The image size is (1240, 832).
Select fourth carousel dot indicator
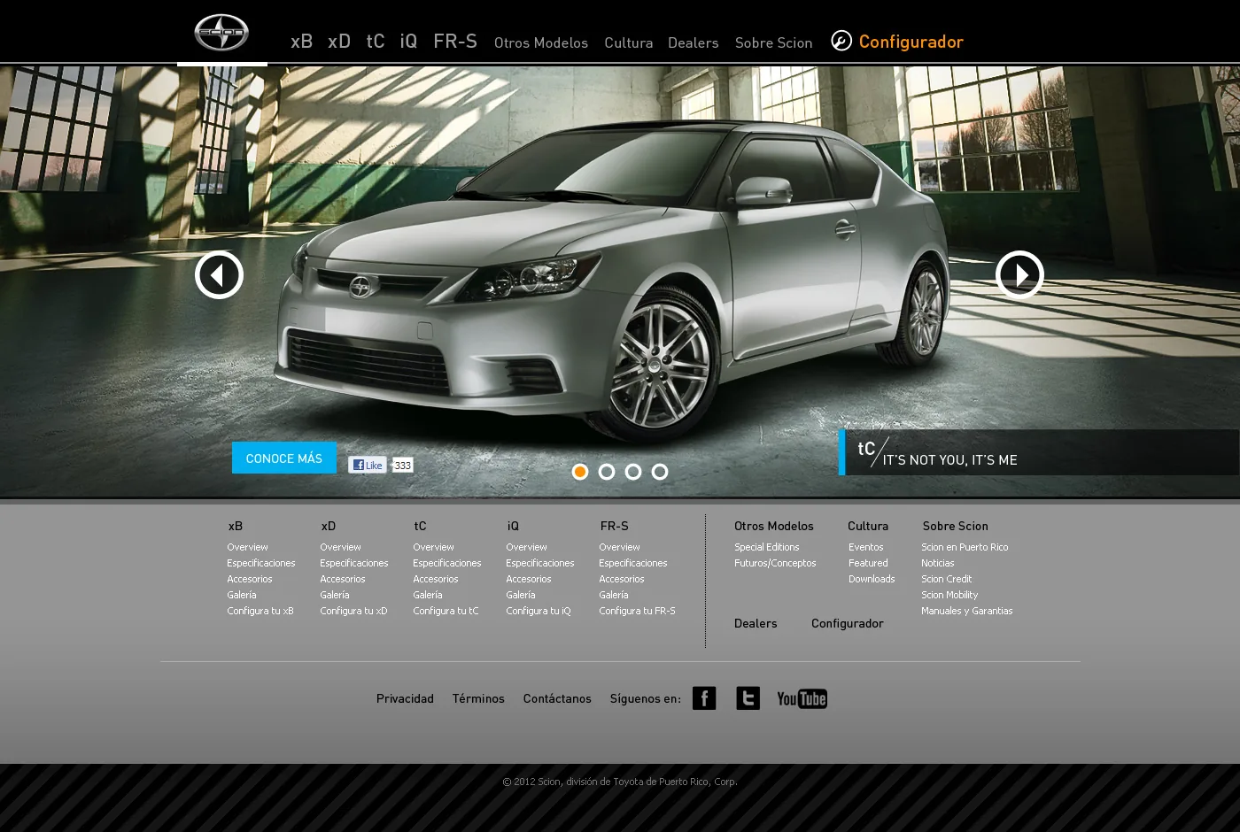[660, 472]
